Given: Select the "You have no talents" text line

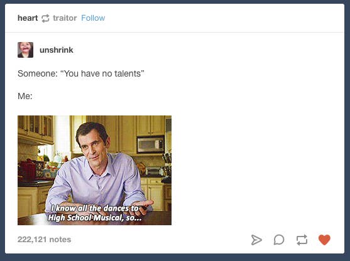Looking at the screenshot, I should coord(81,73).
